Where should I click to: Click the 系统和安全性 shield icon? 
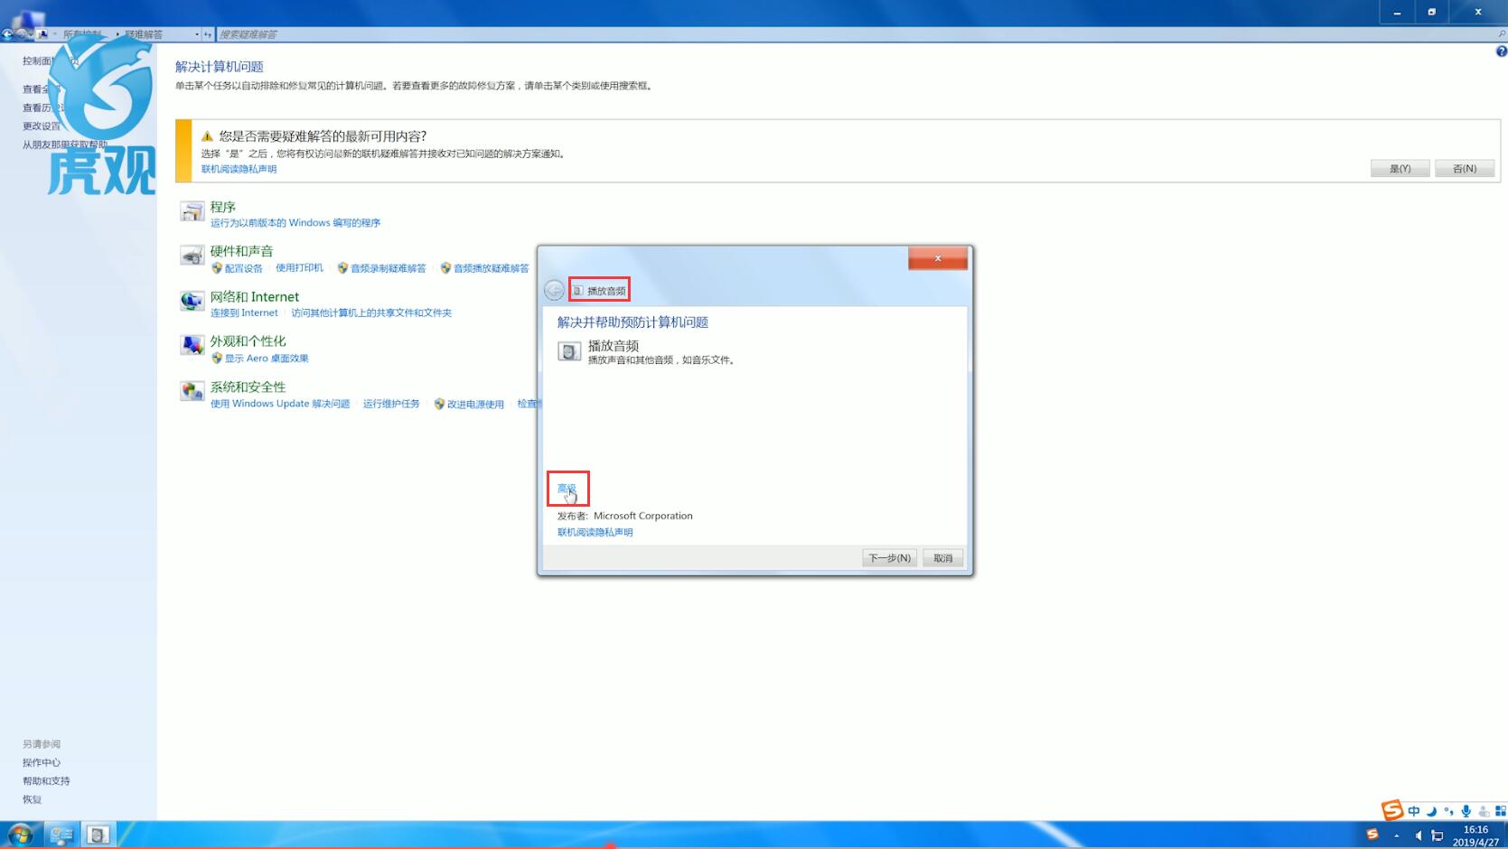192,391
